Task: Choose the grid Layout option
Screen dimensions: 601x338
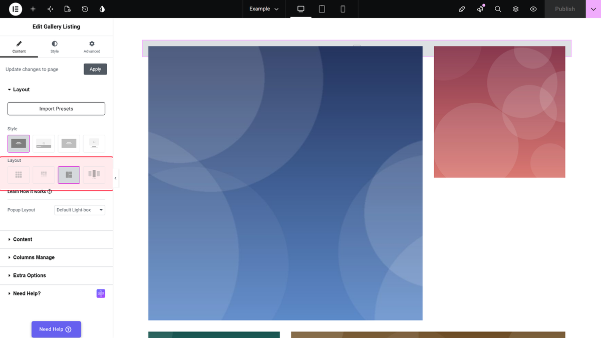Action: coord(19,175)
